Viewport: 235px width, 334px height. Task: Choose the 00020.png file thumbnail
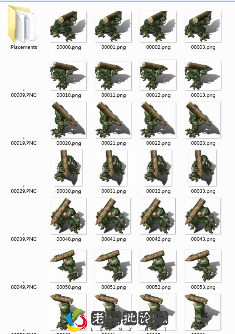point(68,120)
